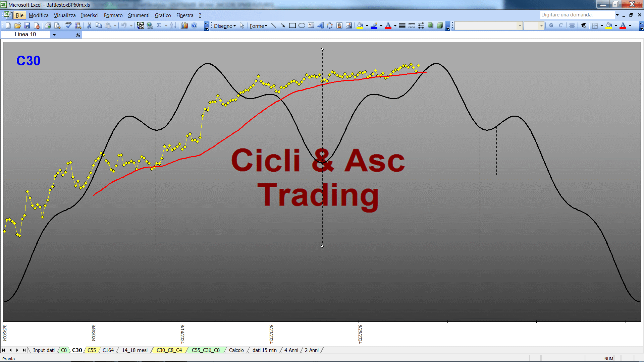Open the help question dropdown arrow
The image size is (644, 362).
617,15
